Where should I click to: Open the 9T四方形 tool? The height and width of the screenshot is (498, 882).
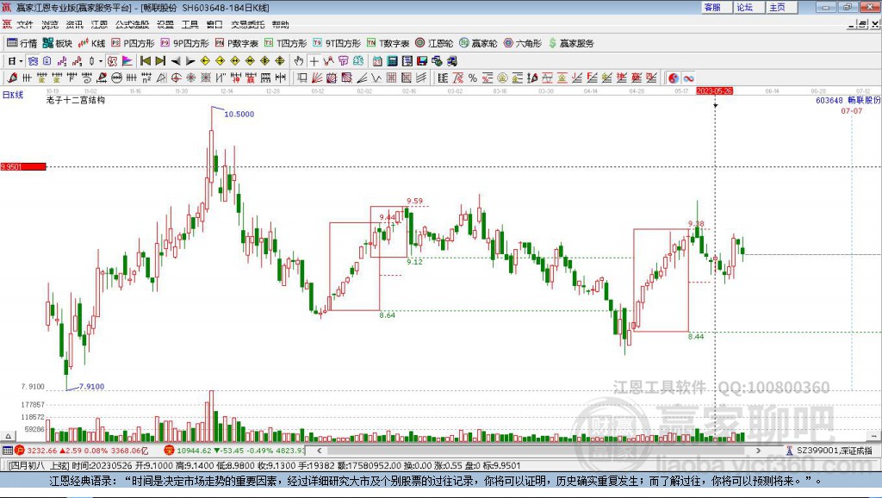(337, 43)
